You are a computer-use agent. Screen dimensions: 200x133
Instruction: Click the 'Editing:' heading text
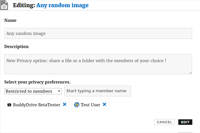(x=24, y=5)
